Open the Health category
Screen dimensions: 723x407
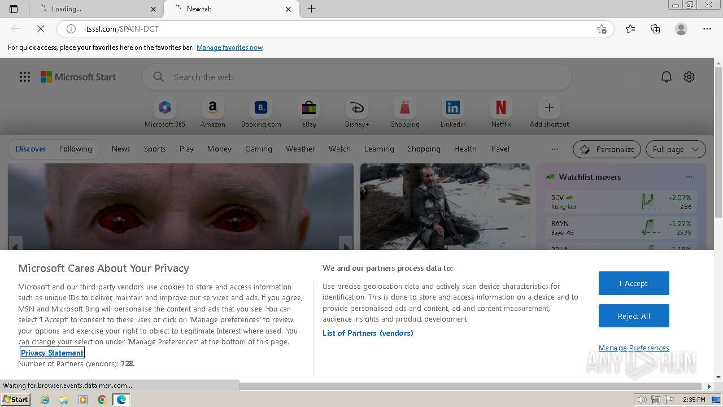click(x=465, y=149)
